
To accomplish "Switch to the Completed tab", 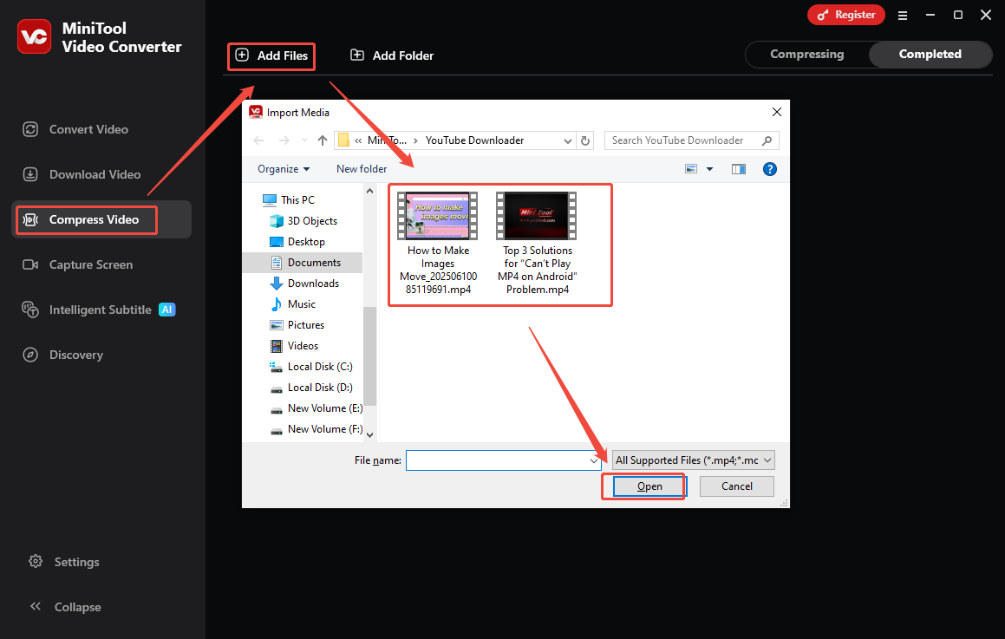I will coord(930,54).
